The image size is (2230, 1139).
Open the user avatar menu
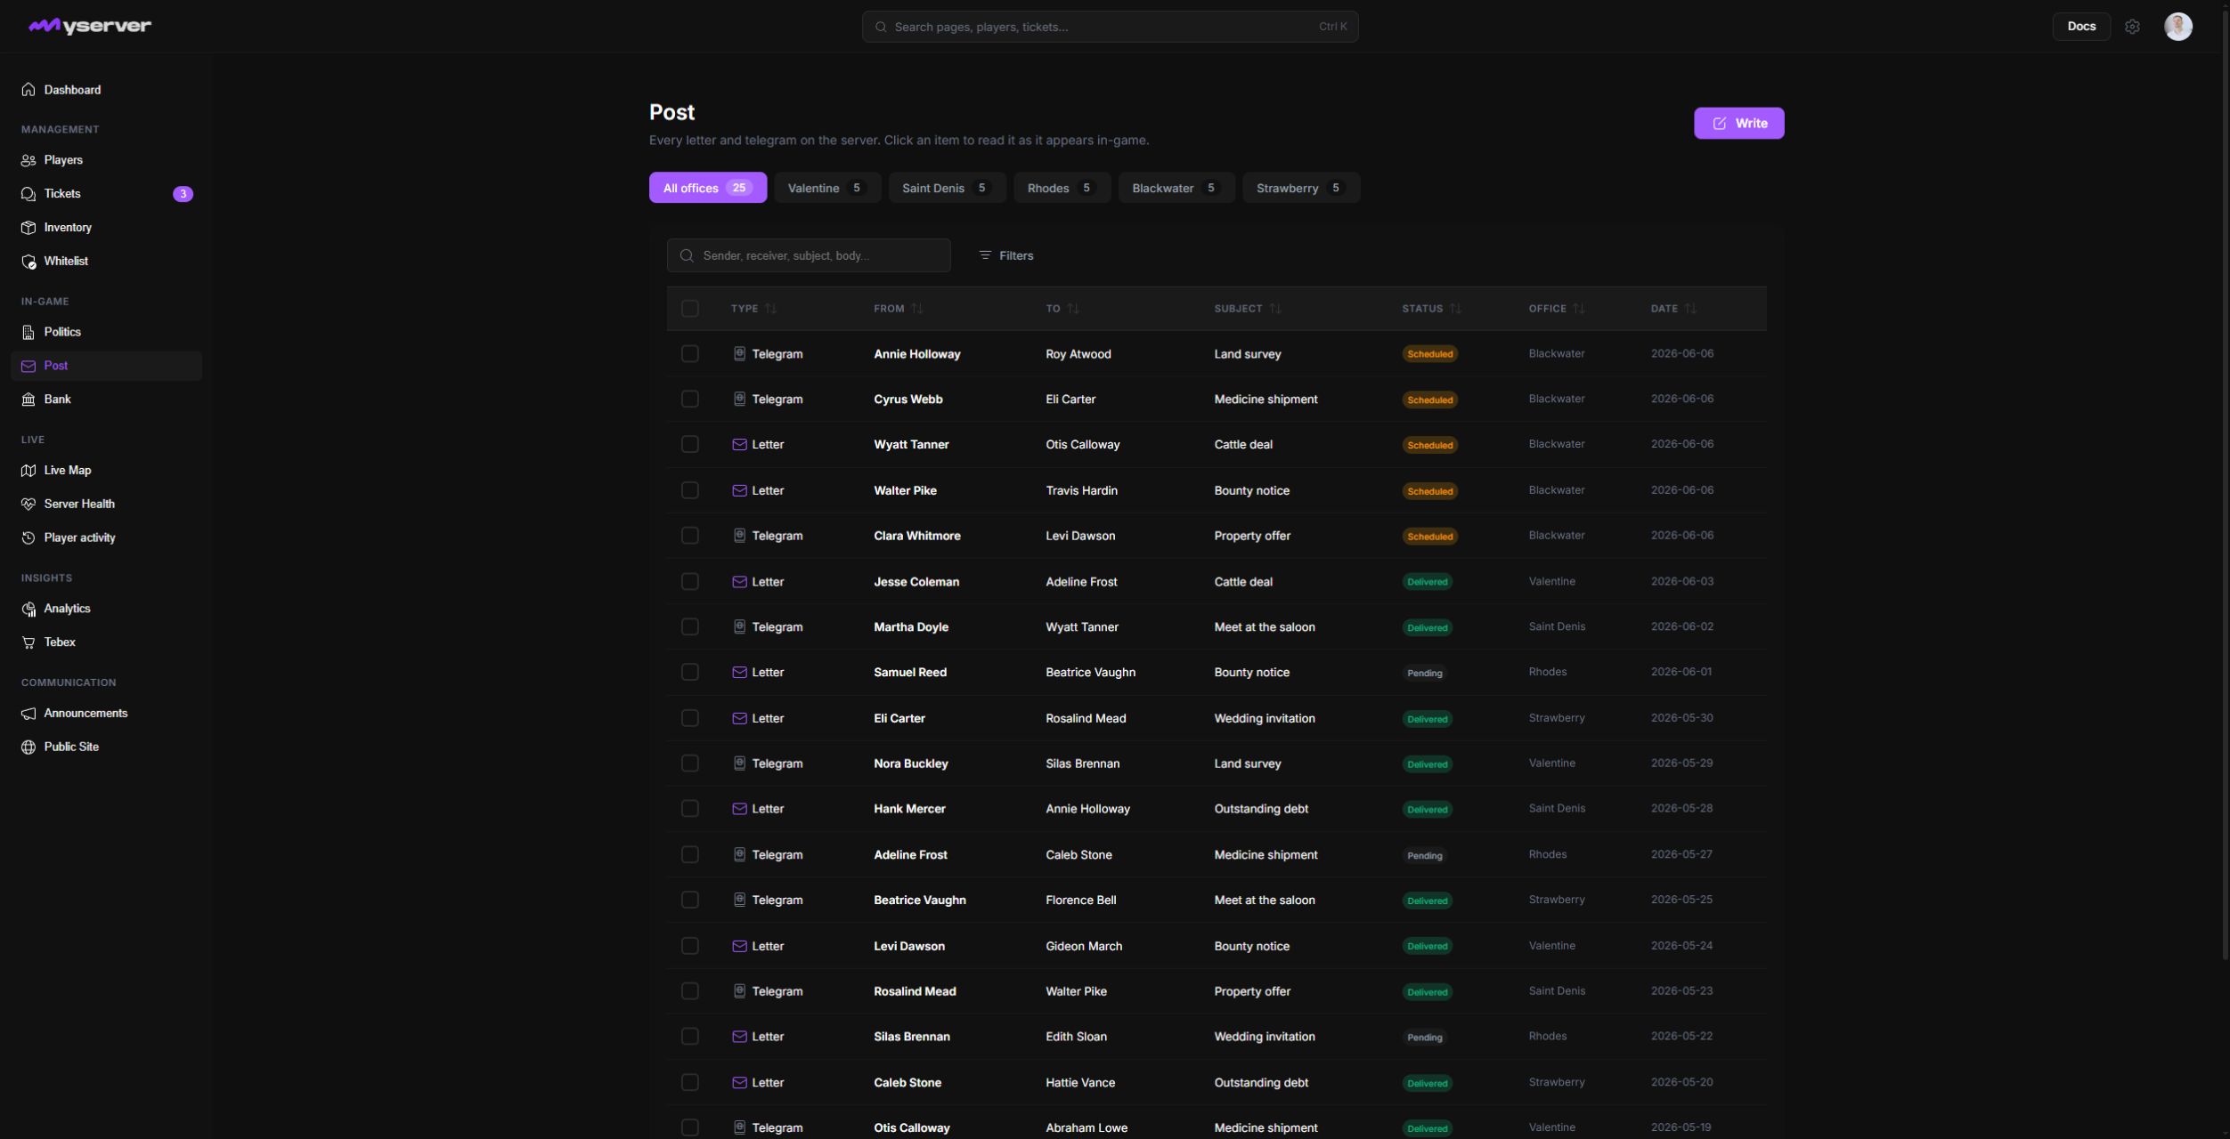tap(2178, 27)
